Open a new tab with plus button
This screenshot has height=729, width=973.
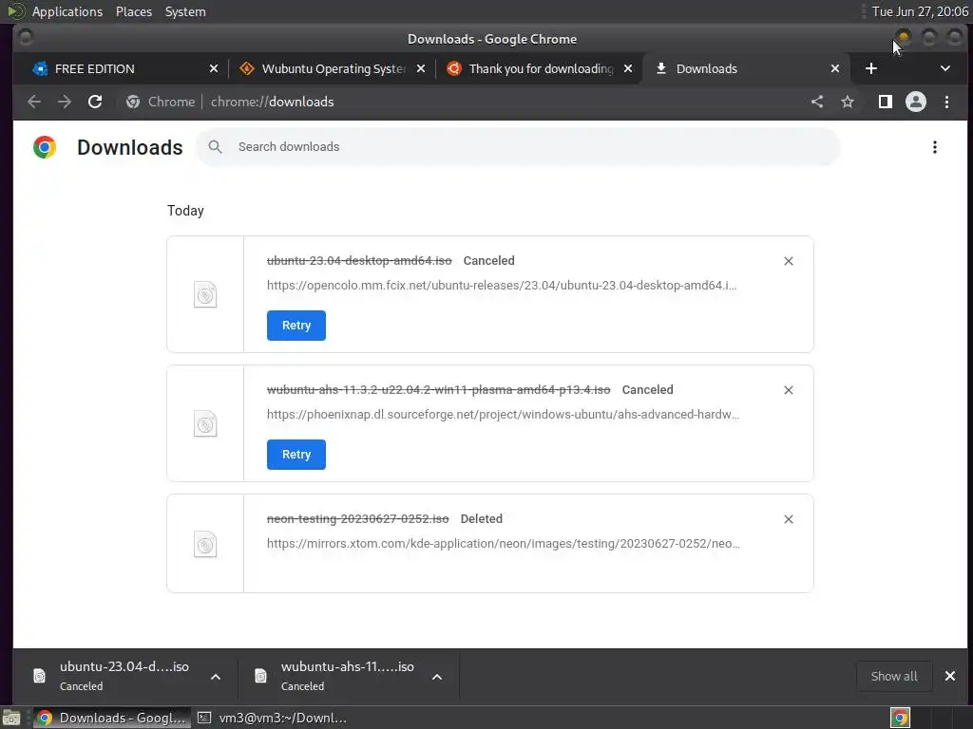tap(871, 68)
